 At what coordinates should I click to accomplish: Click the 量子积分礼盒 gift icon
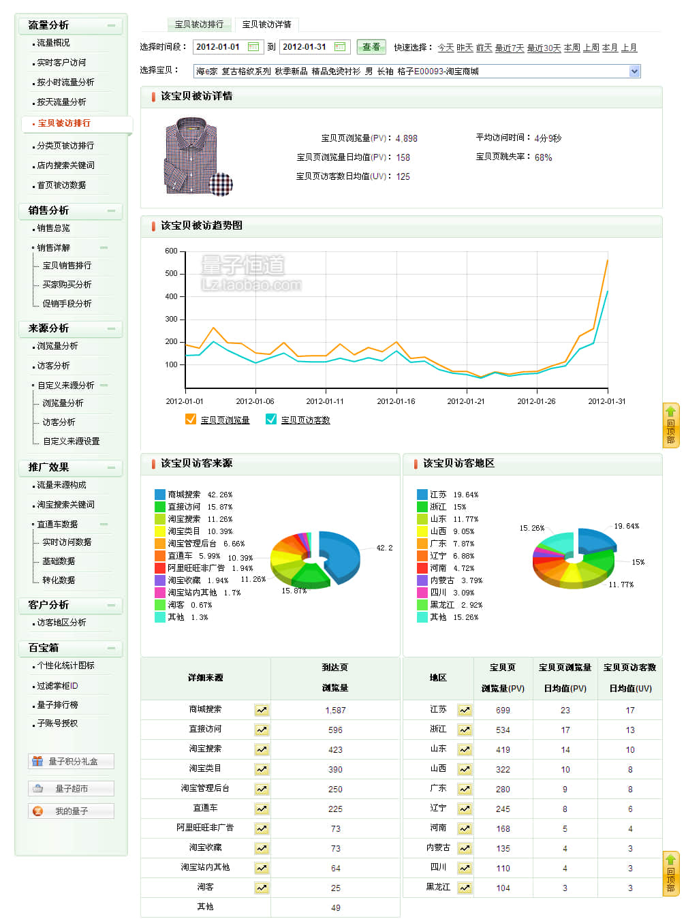coord(38,762)
